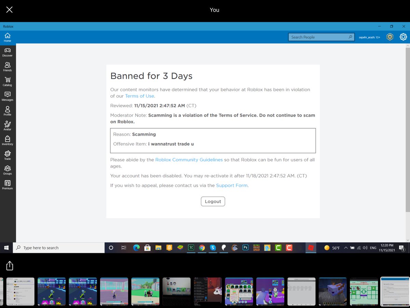Click the Logout button

tap(213, 202)
